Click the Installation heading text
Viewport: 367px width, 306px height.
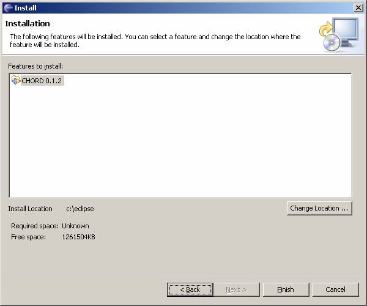[x=28, y=24]
